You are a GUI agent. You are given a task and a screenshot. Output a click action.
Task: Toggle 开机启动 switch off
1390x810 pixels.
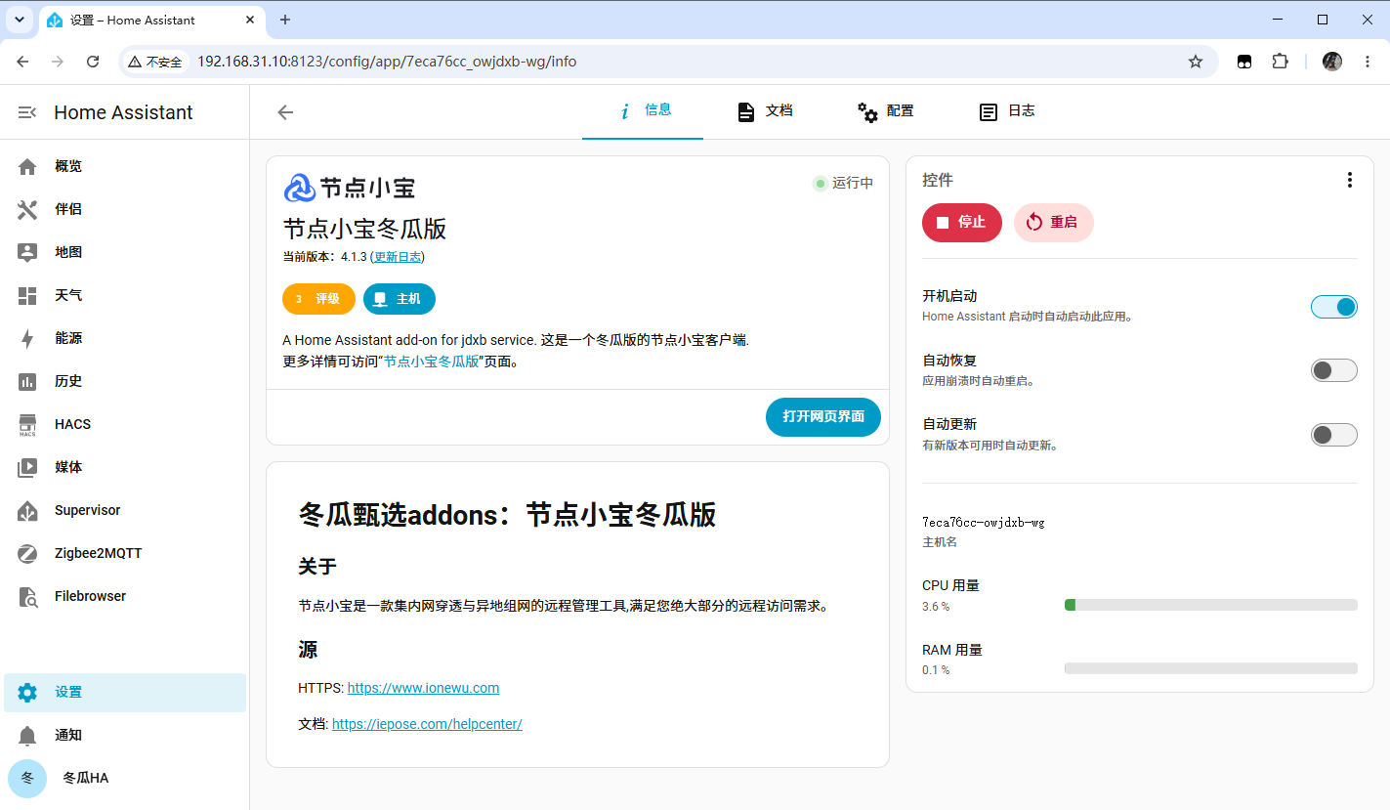(x=1334, y=307)
